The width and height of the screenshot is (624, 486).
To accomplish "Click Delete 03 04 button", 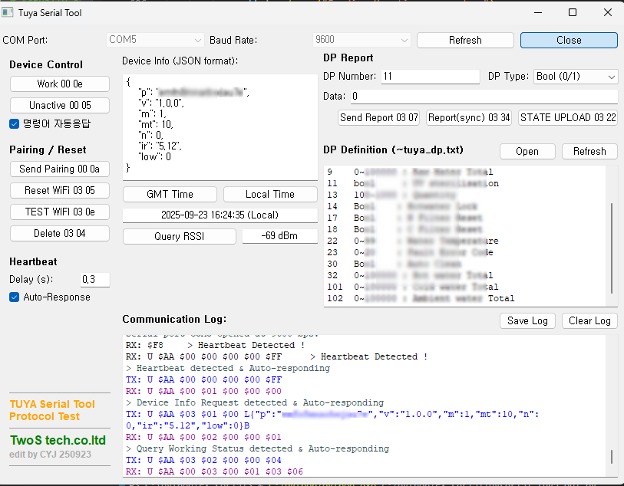I will [60, 233].
